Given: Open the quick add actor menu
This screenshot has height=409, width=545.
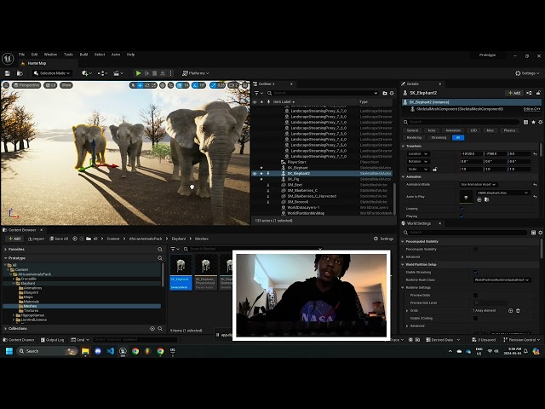Looking at the screenshot, I should [x=87, y=73].
